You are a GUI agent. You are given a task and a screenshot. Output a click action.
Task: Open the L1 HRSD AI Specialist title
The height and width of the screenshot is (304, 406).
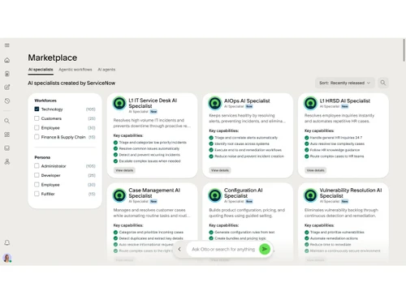coord(344,101)
